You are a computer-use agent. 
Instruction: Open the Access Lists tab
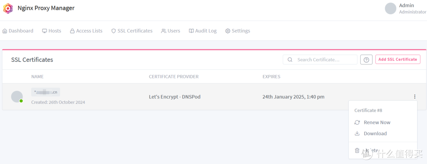(86, 31)
